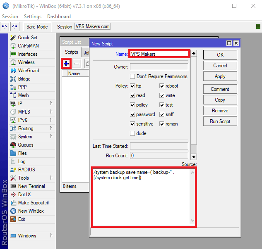Click Apply in New Script
The image size is (262, 249).
(x=220, y=76)
